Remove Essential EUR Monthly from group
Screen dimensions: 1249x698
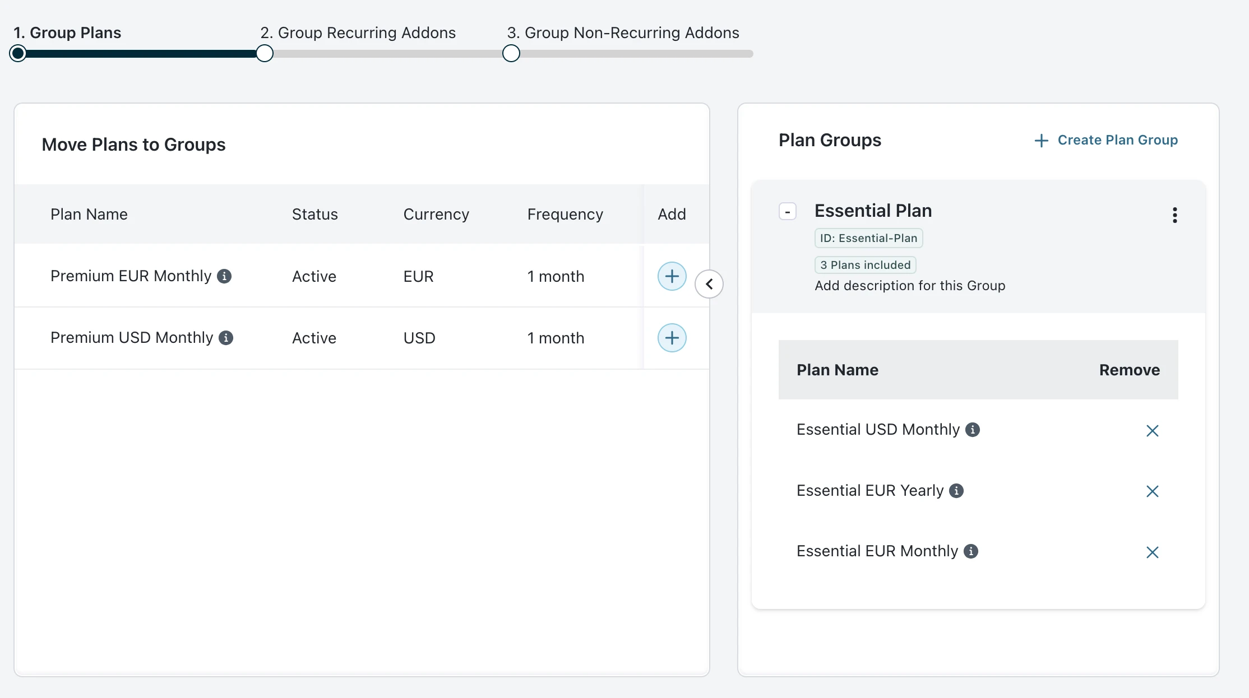click(x=1152, y=552)
